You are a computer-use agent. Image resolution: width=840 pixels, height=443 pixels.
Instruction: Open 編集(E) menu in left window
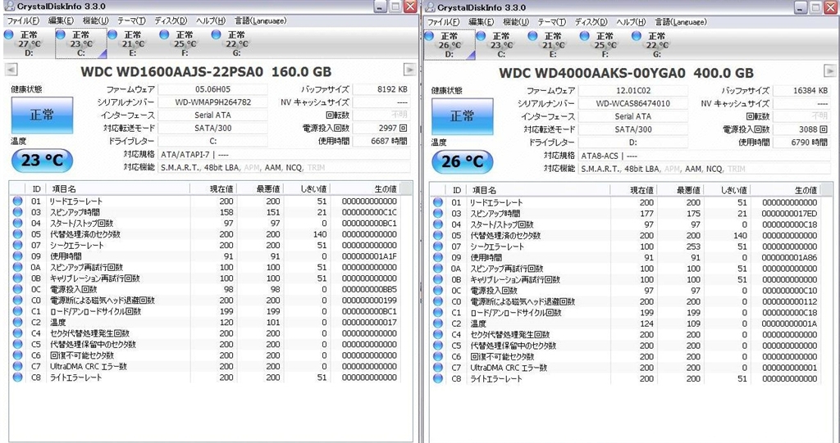61,20
